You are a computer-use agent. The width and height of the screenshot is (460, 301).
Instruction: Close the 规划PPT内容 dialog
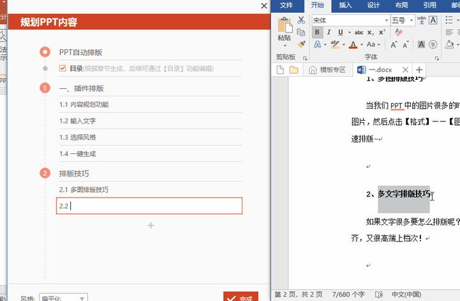pos(264,6)
